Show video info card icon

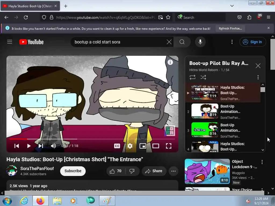[x=170, y=62]
